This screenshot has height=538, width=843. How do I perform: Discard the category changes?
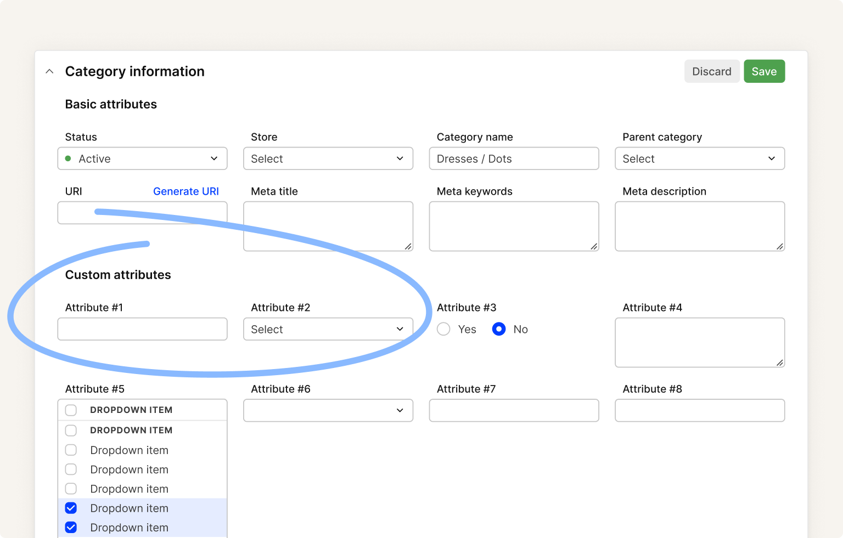tap(711, 71)
